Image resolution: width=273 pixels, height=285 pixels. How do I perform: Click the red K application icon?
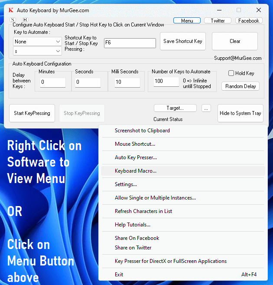coord(11,10)
